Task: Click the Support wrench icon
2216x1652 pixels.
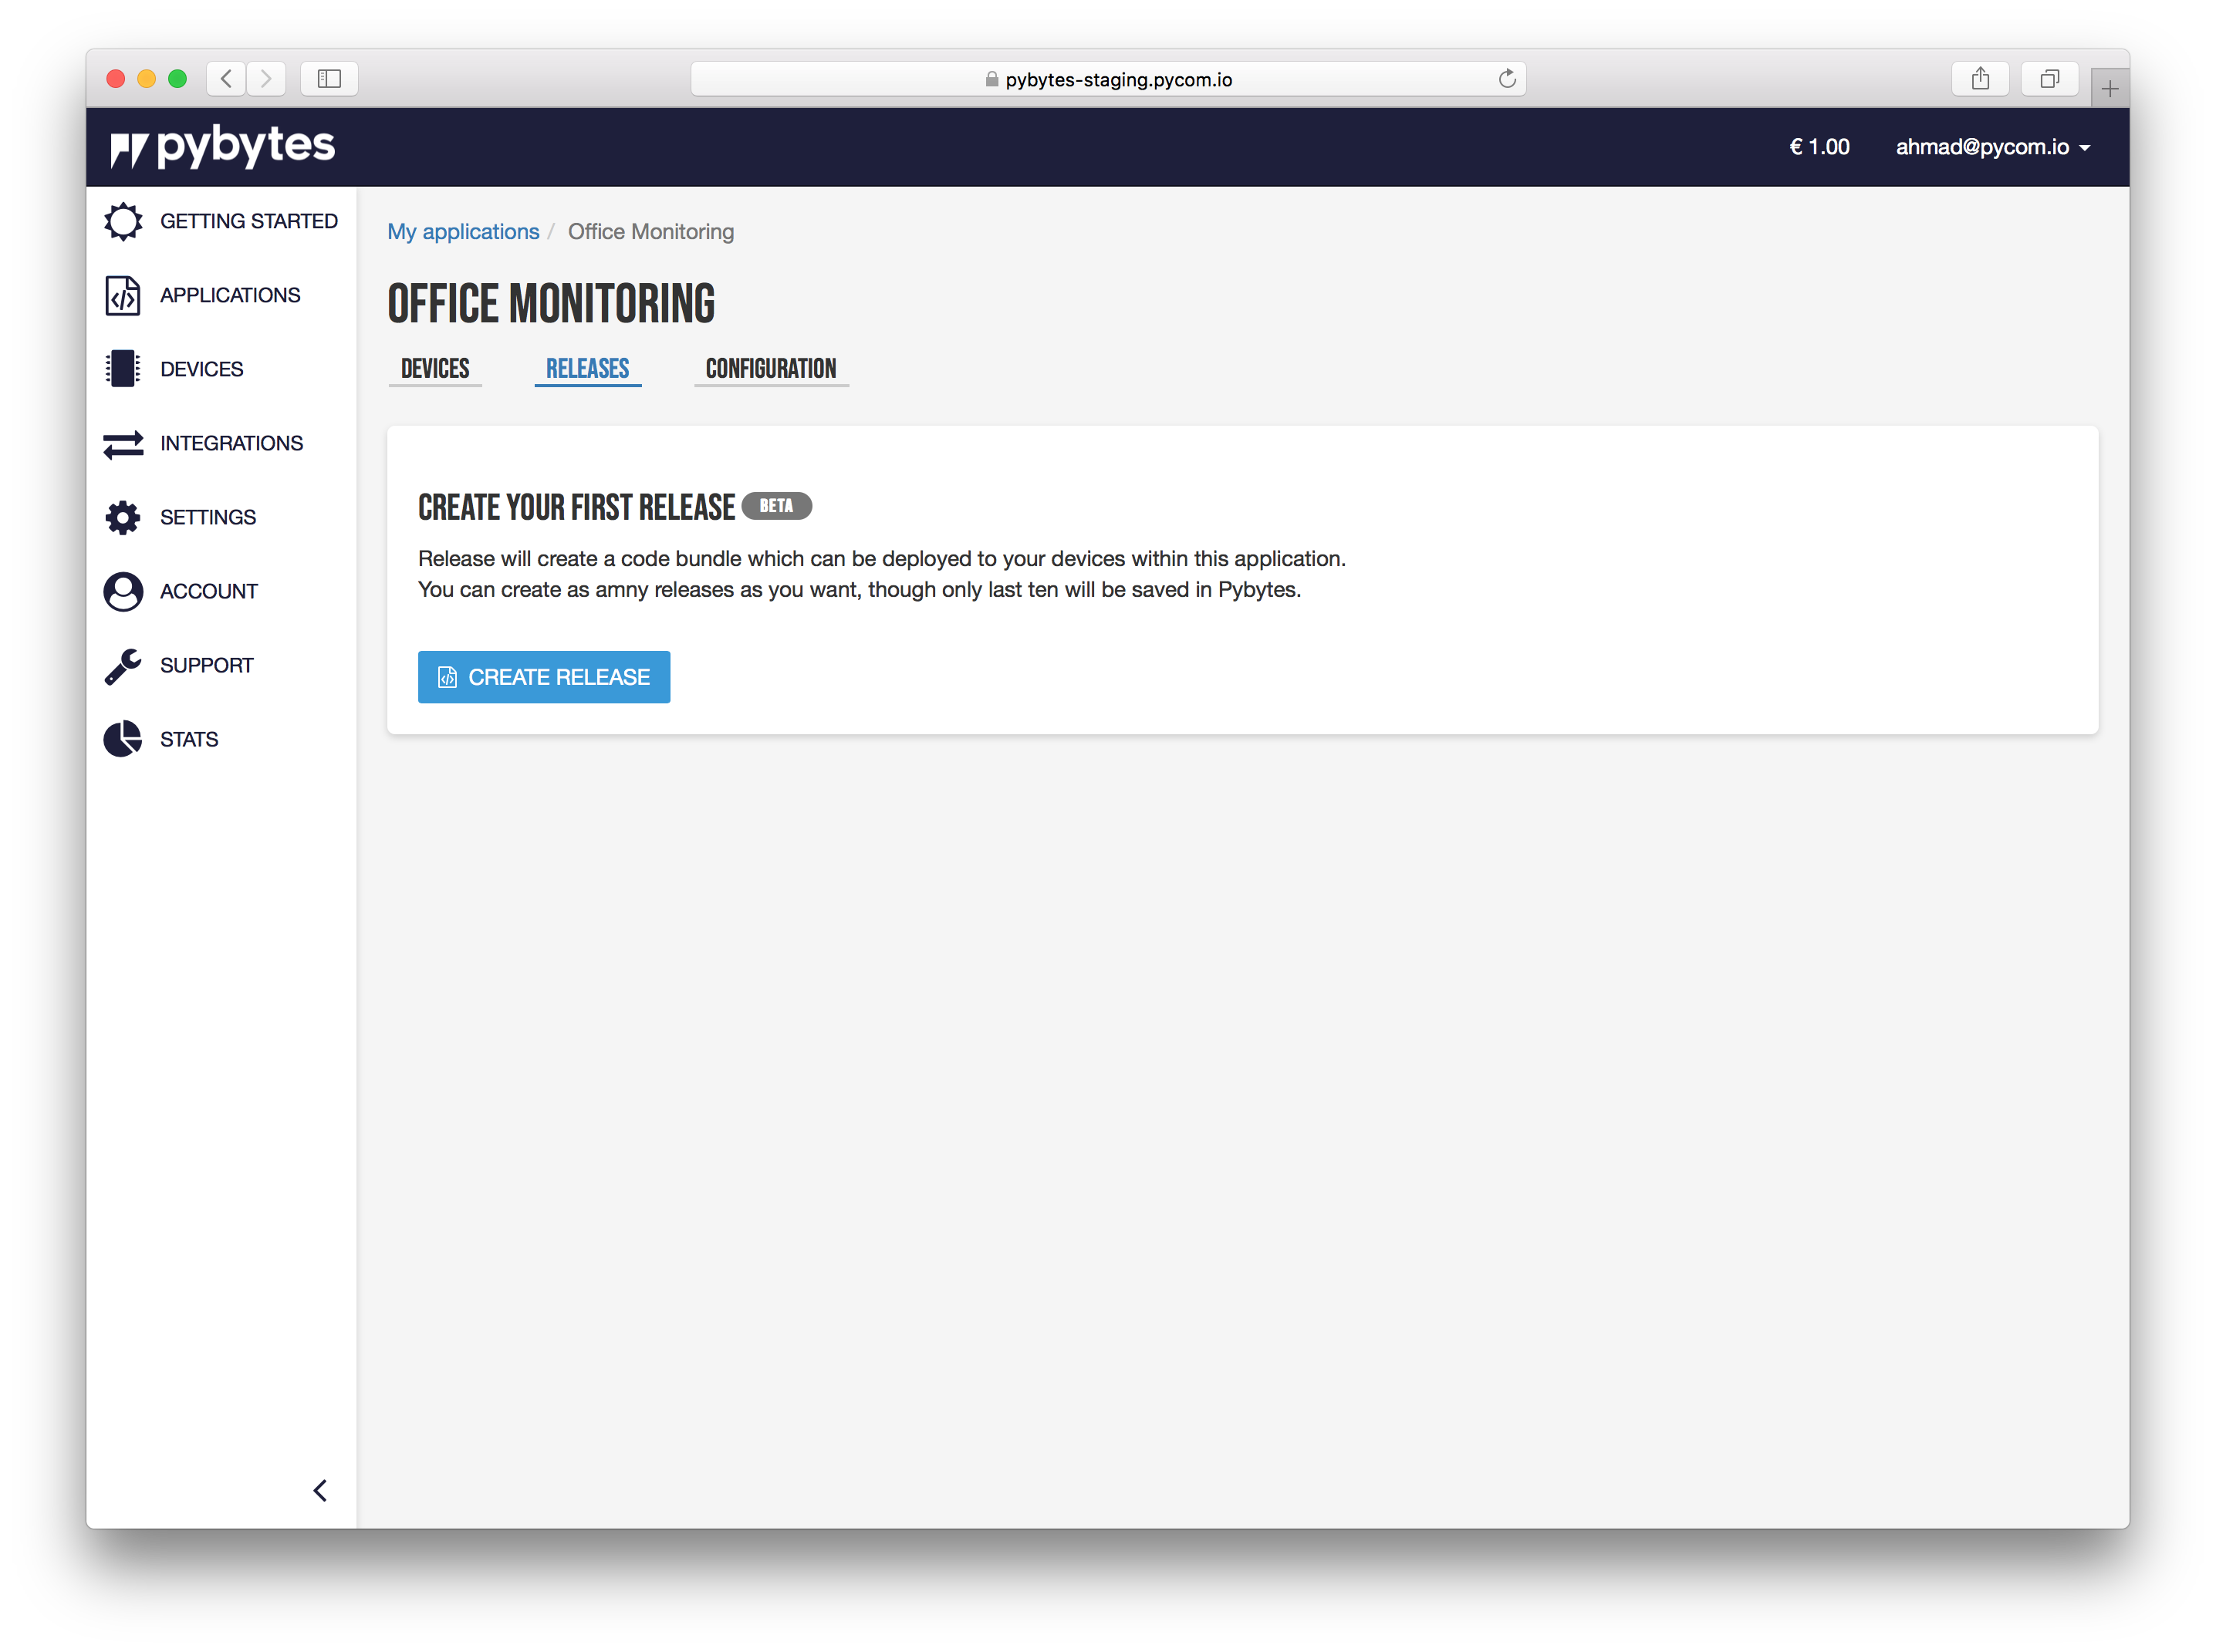Action: (x=123, y=665)
